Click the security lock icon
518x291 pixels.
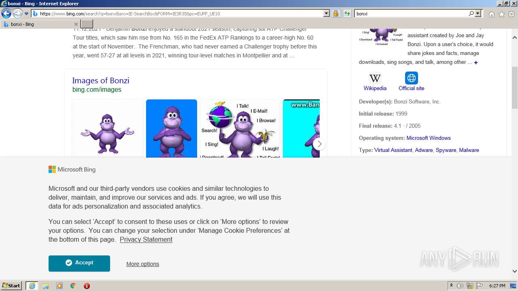point(335,14)
